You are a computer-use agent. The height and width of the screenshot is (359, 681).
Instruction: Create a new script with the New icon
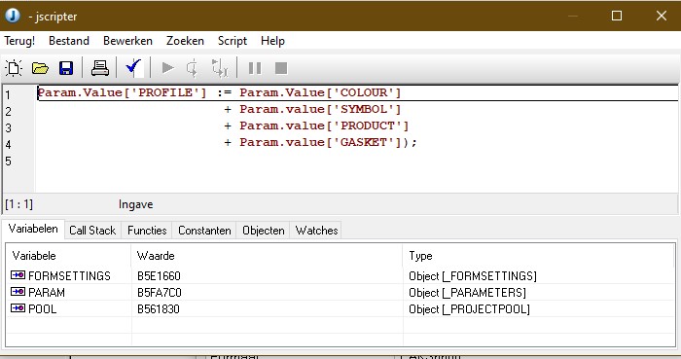14,68
